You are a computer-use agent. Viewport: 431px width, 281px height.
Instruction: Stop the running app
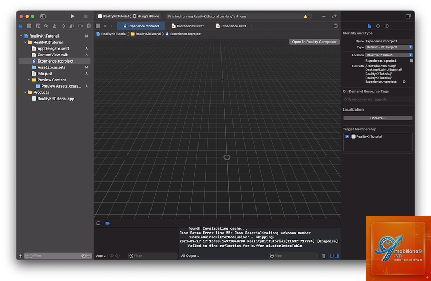click(x=86, y=16)
